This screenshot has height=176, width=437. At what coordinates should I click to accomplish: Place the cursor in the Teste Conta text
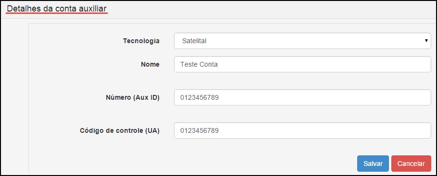click(199, 65)
